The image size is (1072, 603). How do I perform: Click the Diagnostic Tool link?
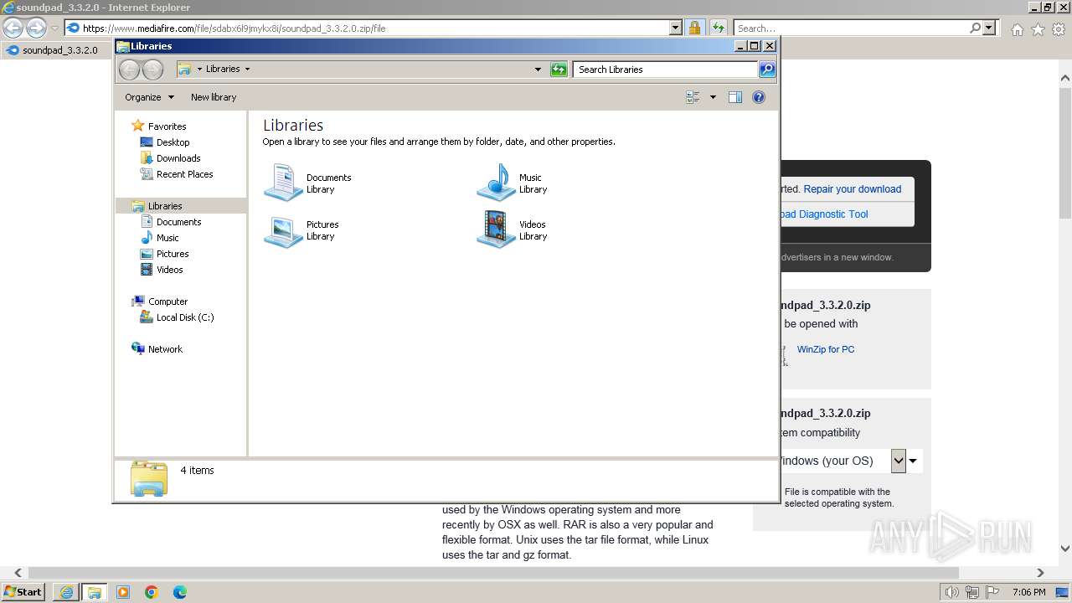[823, 214]
